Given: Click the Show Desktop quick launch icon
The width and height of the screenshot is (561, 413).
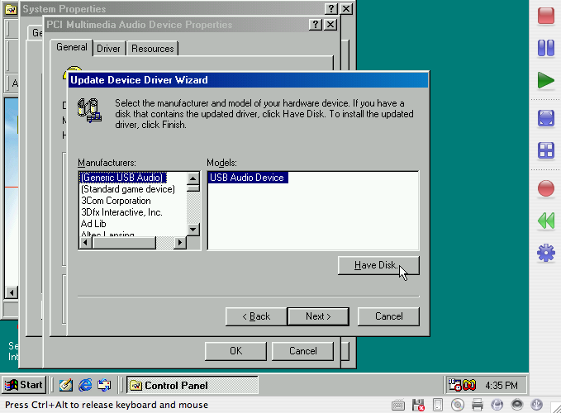Looking at the screenshot, I should pos(66,385).
